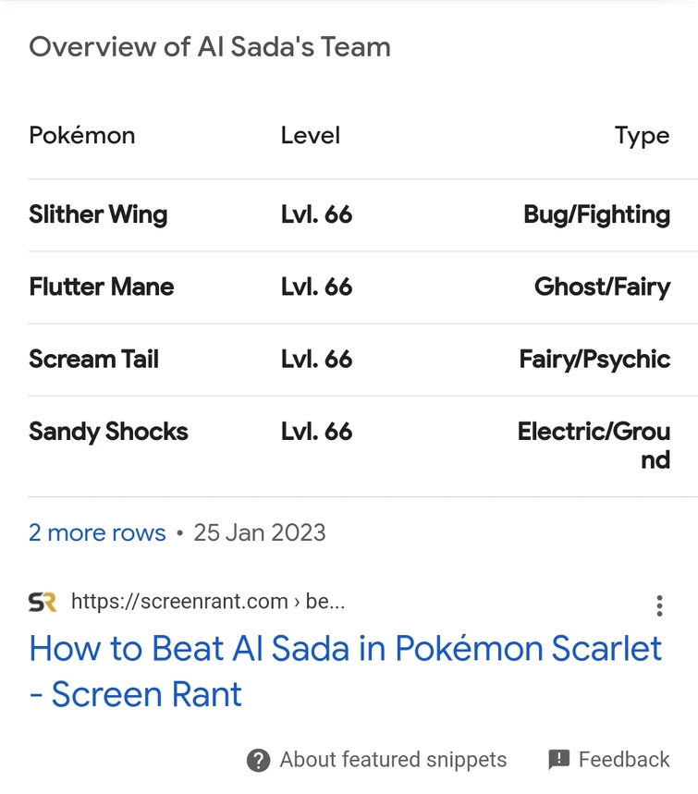Open the three-dot menu for Screen Rant result

[x=659, y=605]
